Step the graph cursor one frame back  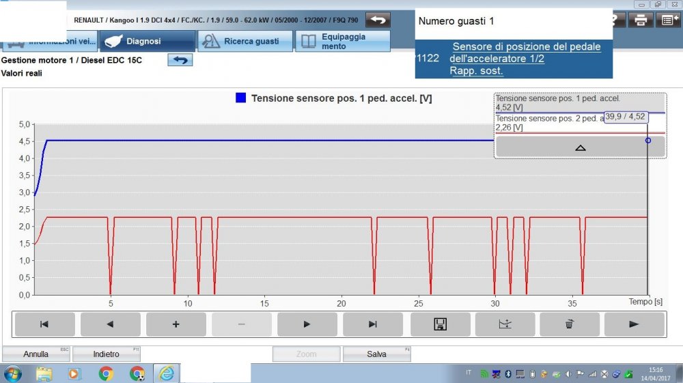110,324
